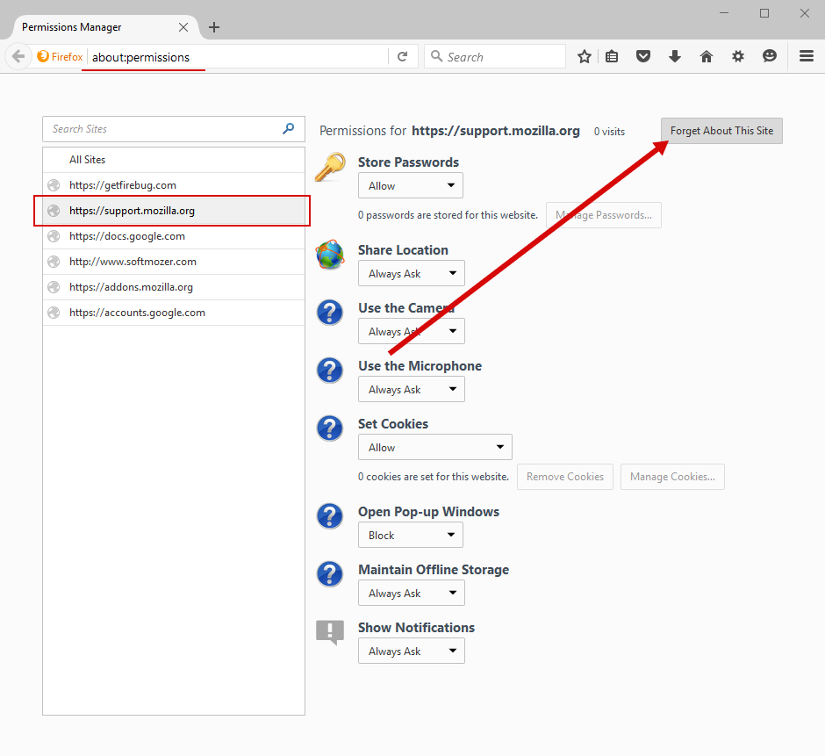Select https://getfirebug.com in site list

(174, 185)
